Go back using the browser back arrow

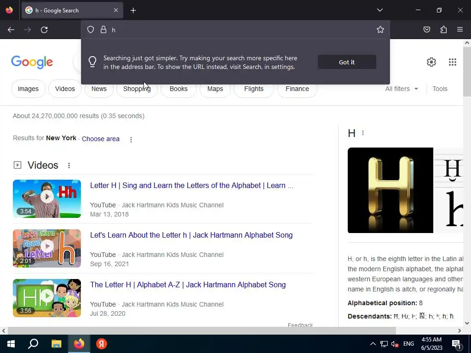(x=11, y=30)
